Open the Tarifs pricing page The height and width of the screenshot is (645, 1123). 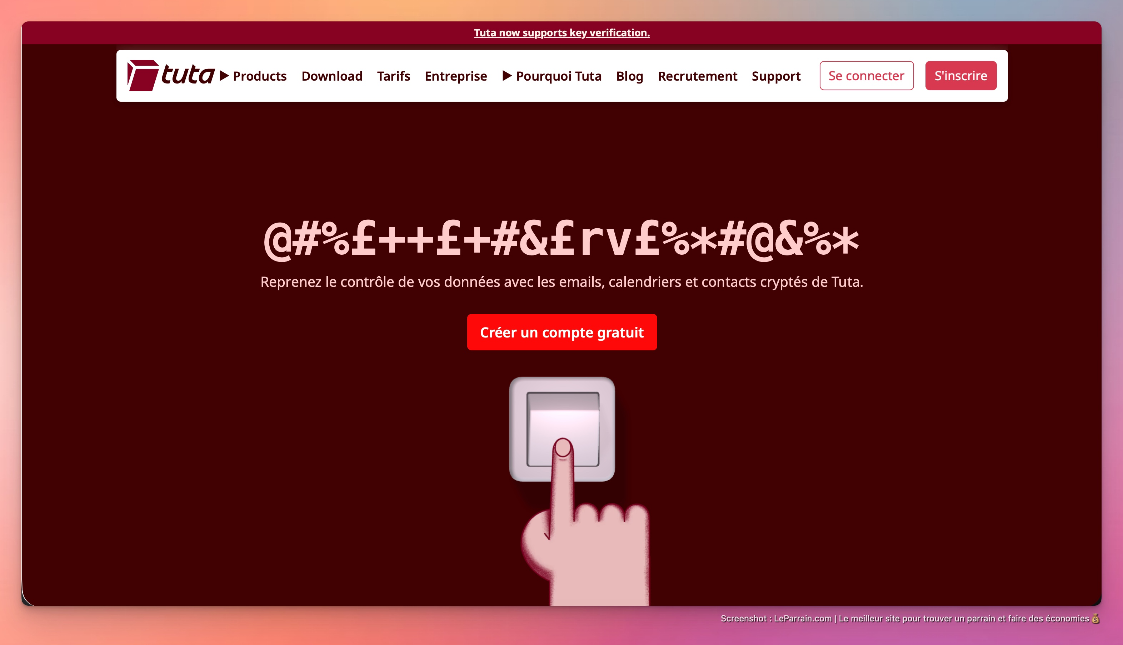click(x=393, y=76)
